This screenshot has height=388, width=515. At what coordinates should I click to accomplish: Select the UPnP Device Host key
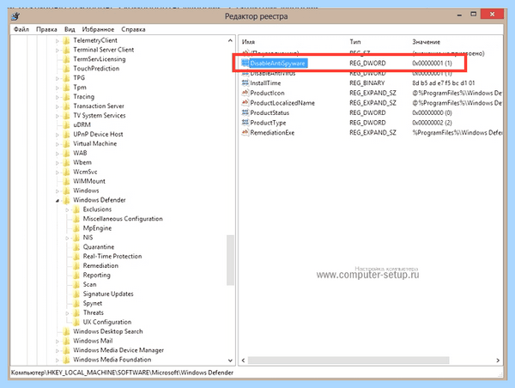pos(98,135)
